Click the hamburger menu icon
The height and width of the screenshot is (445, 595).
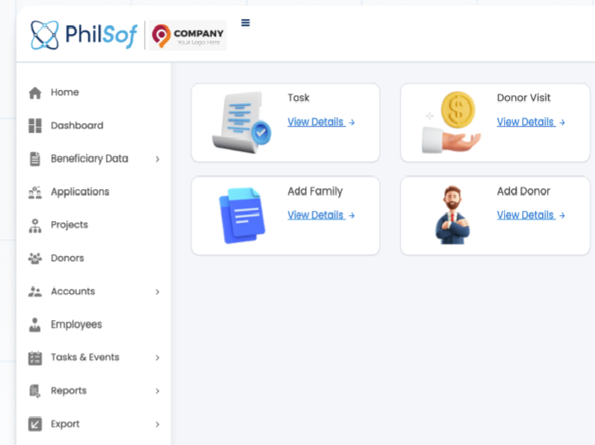pos(245,23)
